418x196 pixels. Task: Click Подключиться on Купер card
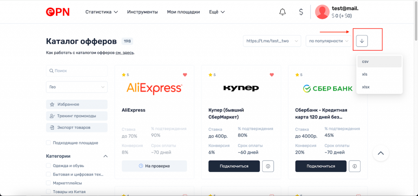pyautogui.click(x=234, y=166)
